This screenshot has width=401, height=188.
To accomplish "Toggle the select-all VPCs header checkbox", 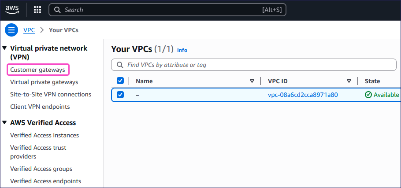I will [x=120, y=81].
